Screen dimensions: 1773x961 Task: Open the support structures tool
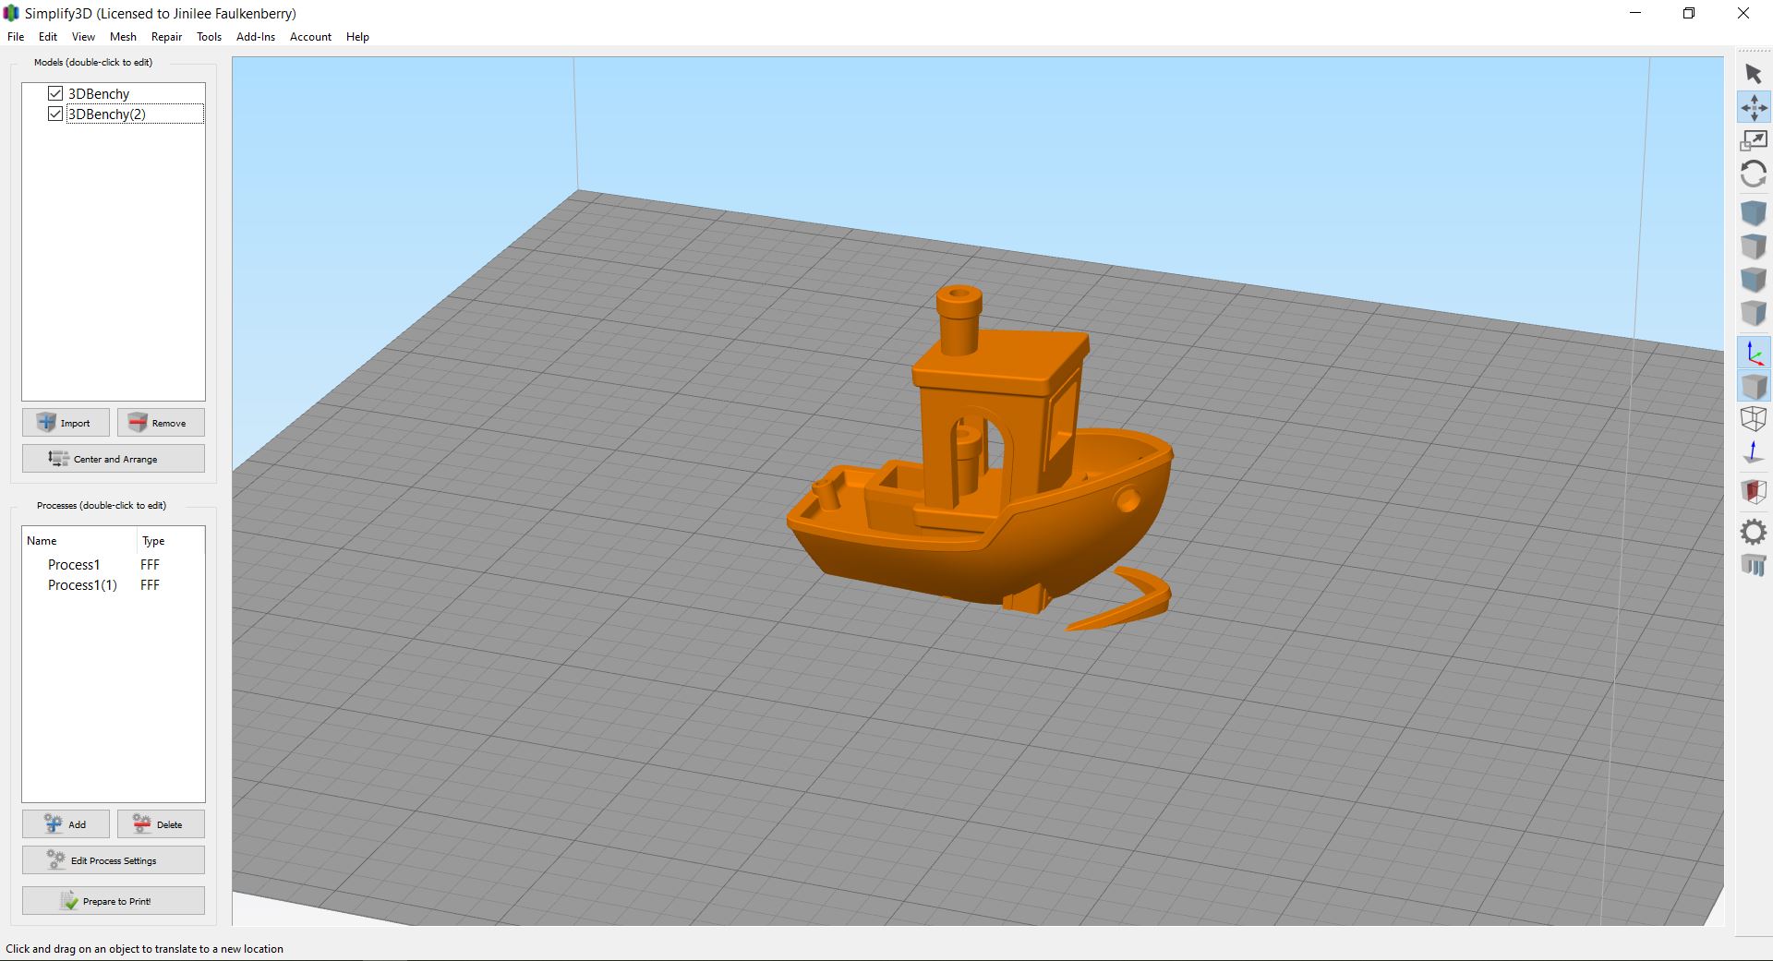coord(1753,565)
